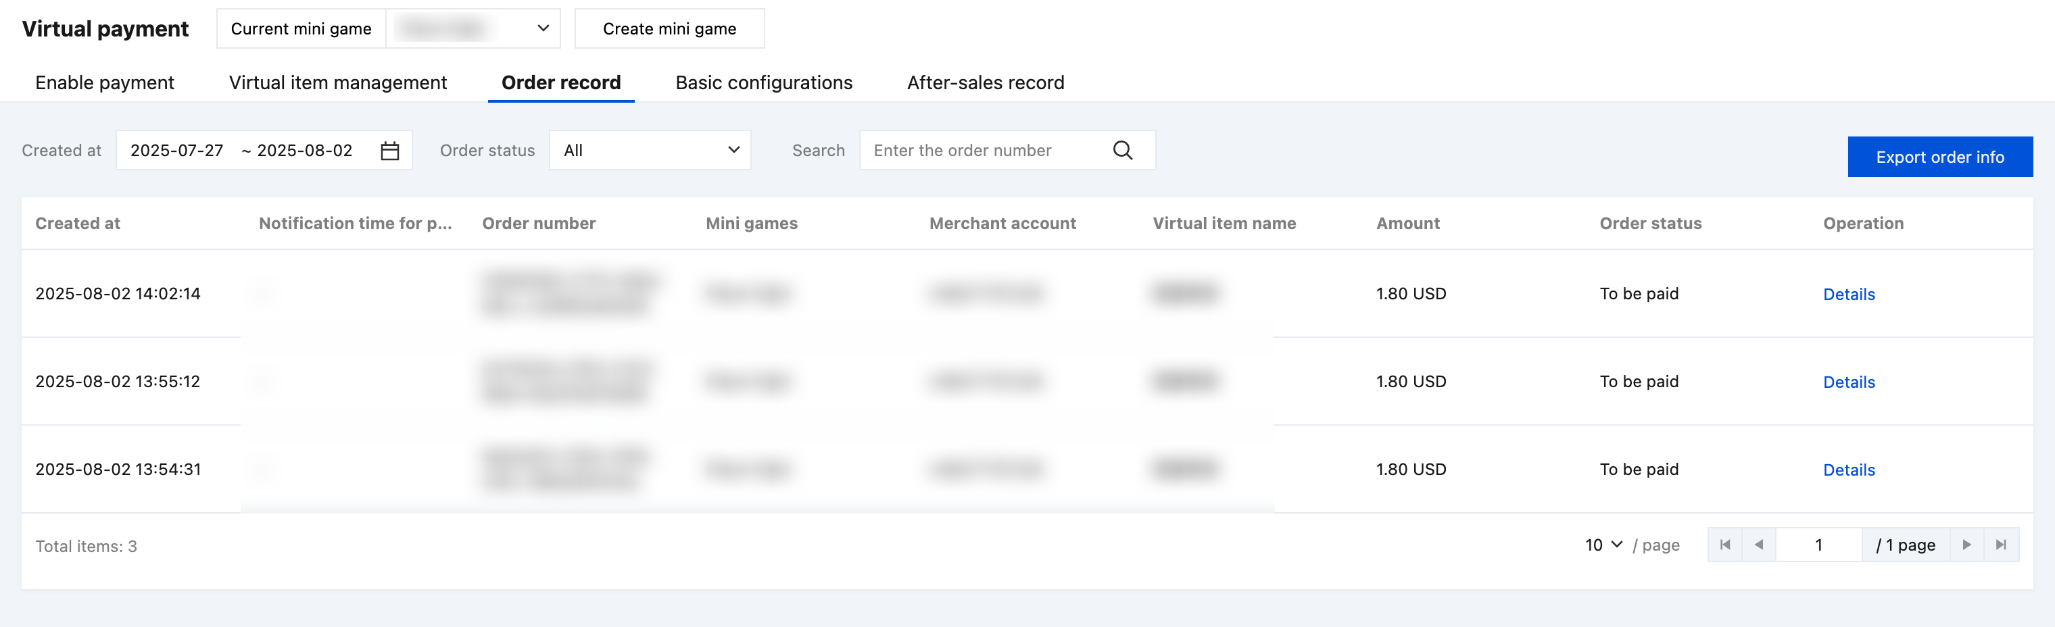
Task: Change the items per page dropdown
Action: click(1603, 545)
